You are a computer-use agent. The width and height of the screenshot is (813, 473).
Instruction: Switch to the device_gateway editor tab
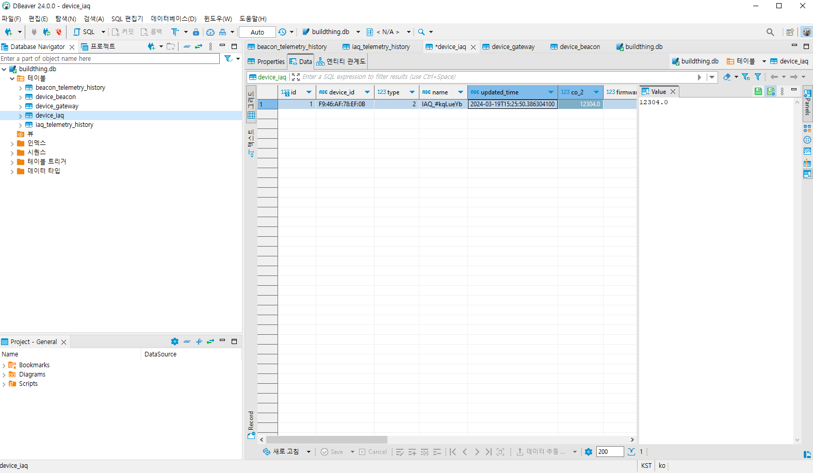pos(513,47)
